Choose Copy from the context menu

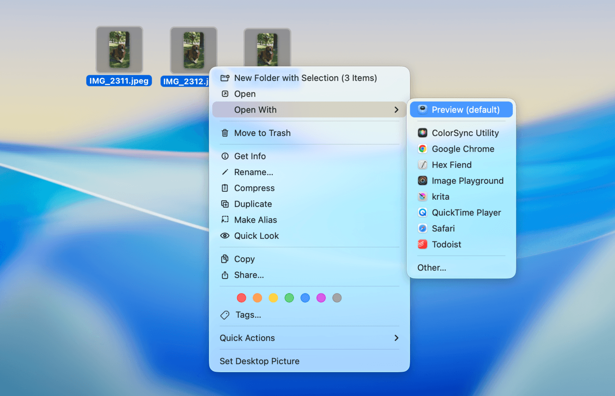(309, 259)
